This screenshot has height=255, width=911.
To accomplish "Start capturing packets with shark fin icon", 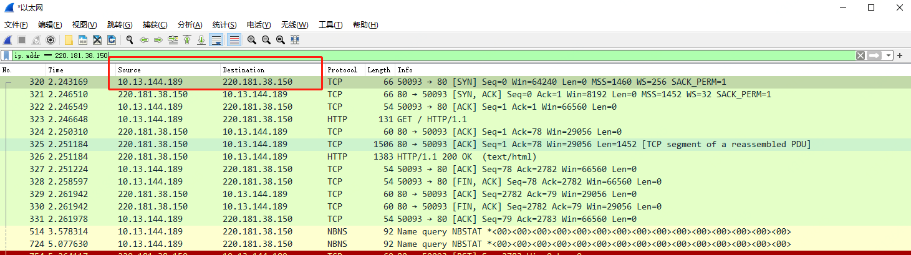I will click(x=9, y=40).
